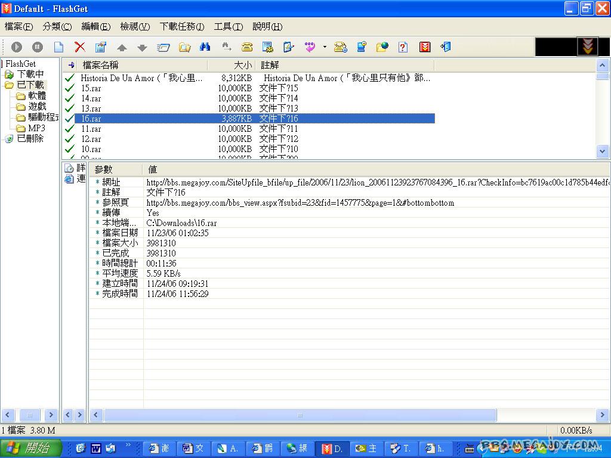Click the blue computer toolbar icon
Viewport: 611px width, 458px height.
(x=362, y=47)
